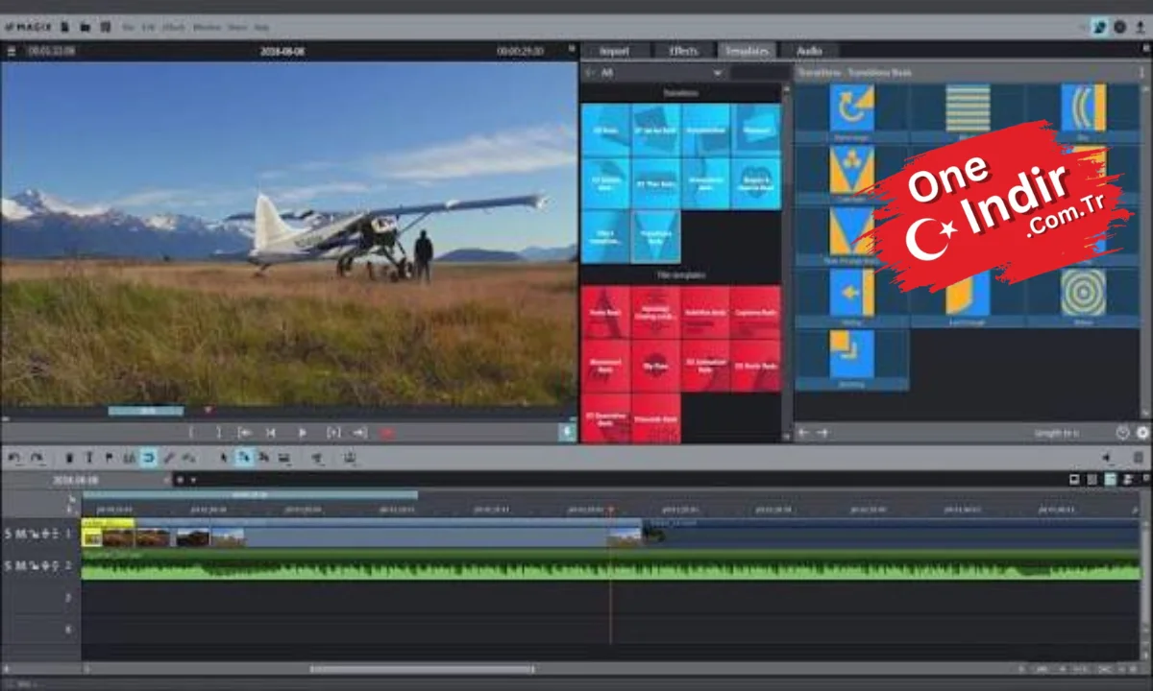This screenshot has width=1153, height=691.
Task: Click the upload arrow icon at top right
Action: pyautogui.click(x=1140, y=27)
